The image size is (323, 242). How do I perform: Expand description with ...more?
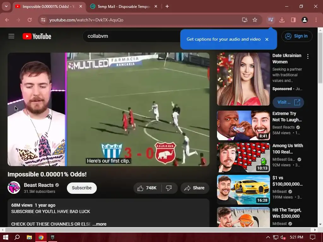(99, 224)
